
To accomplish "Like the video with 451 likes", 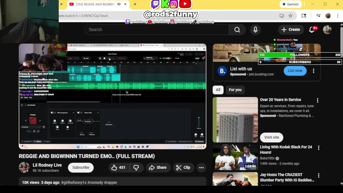I will [x=118, y=168].
